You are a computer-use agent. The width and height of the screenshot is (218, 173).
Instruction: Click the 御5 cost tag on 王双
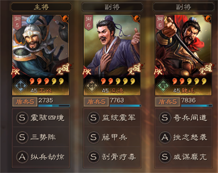point(17,22)
